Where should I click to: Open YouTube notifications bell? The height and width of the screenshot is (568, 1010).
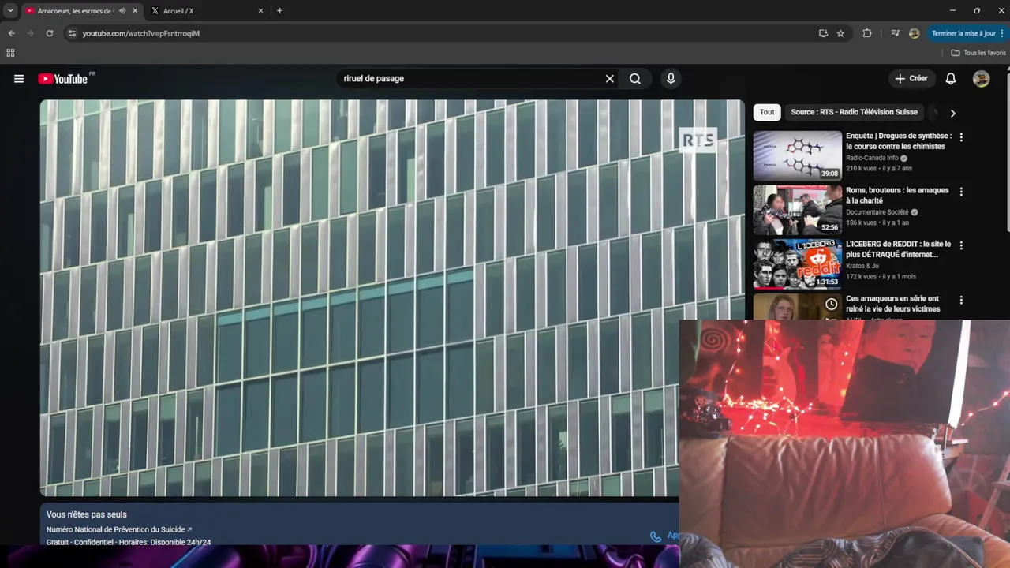[951, 79]
